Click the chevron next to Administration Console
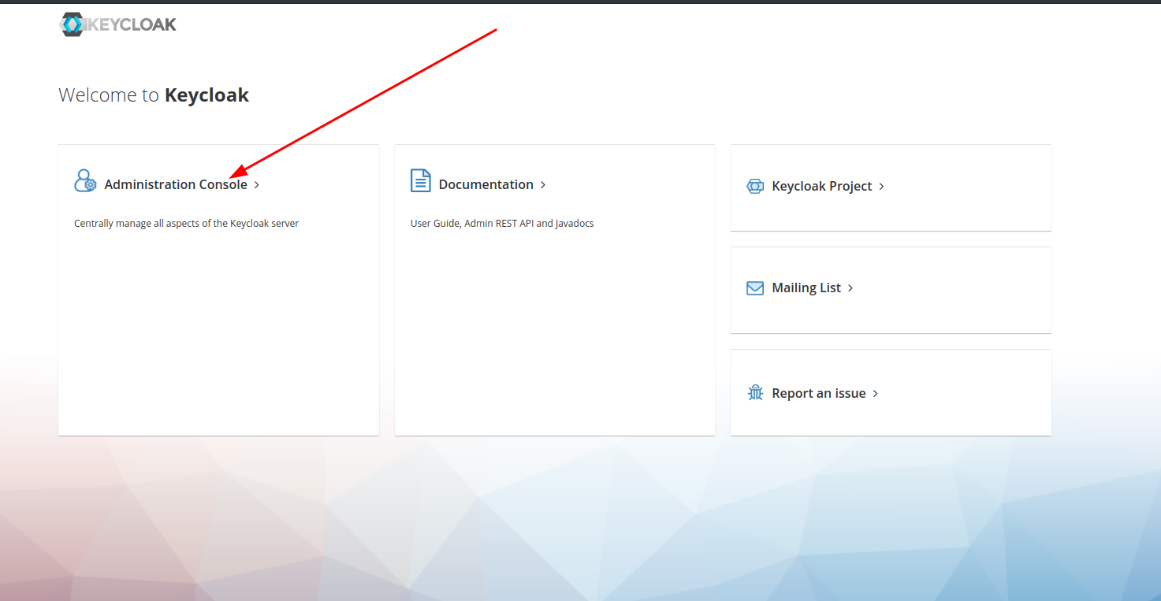The image size is (1161, 601). pyautogui.click(x=257, y=185)
